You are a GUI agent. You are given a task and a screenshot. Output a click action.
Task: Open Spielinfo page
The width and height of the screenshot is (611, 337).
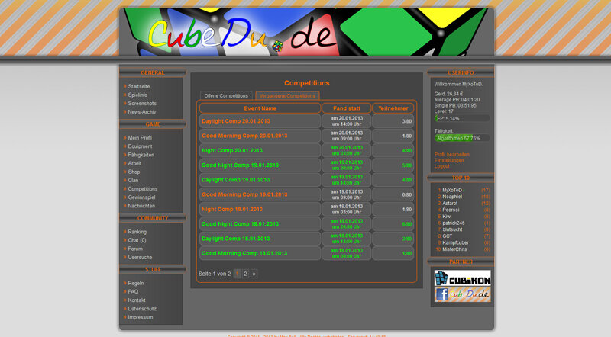tap(137, 95)
